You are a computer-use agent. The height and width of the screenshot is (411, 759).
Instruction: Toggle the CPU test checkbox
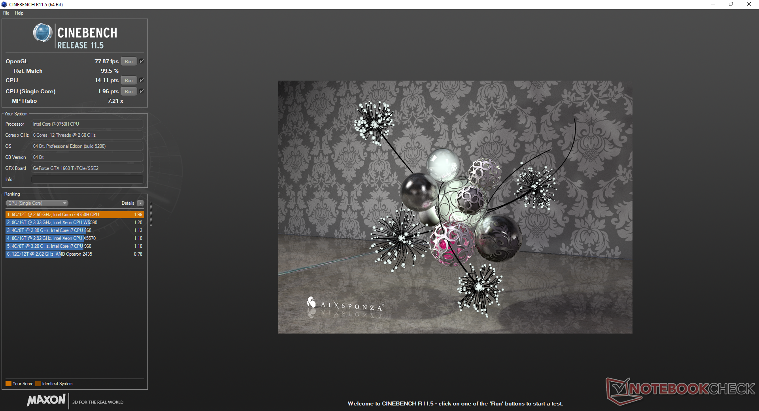142,80
